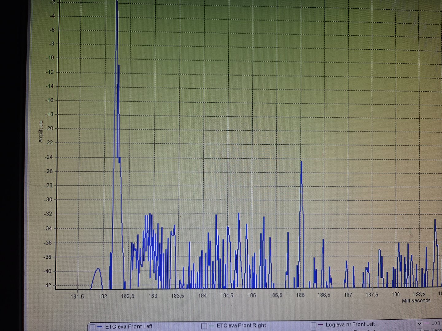Click the blue ETC eva Front Left color line
Screen dimensions: 442x331
tap(100, 327)
